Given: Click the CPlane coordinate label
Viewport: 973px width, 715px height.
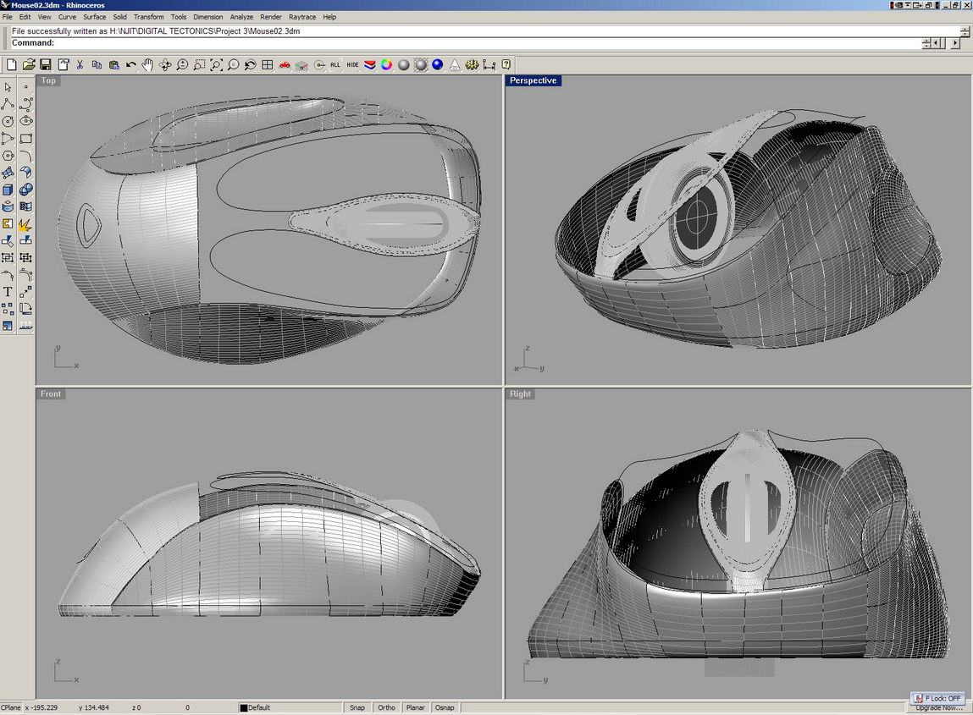Looking at the screenshot, I should (x=10, y=707).
